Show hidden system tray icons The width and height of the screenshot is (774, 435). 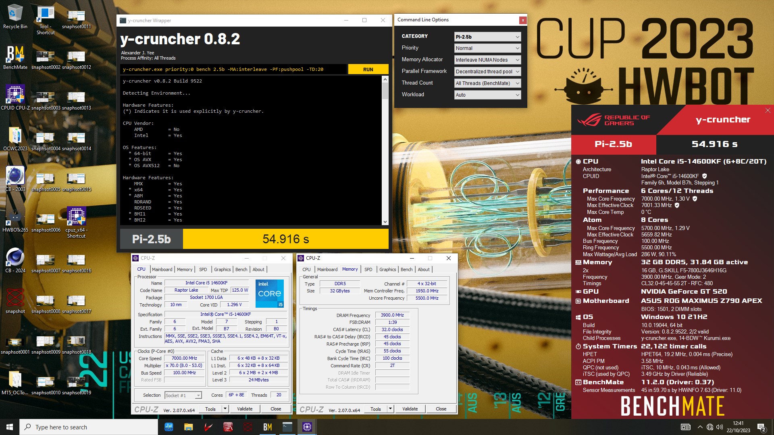coord(700,427)
